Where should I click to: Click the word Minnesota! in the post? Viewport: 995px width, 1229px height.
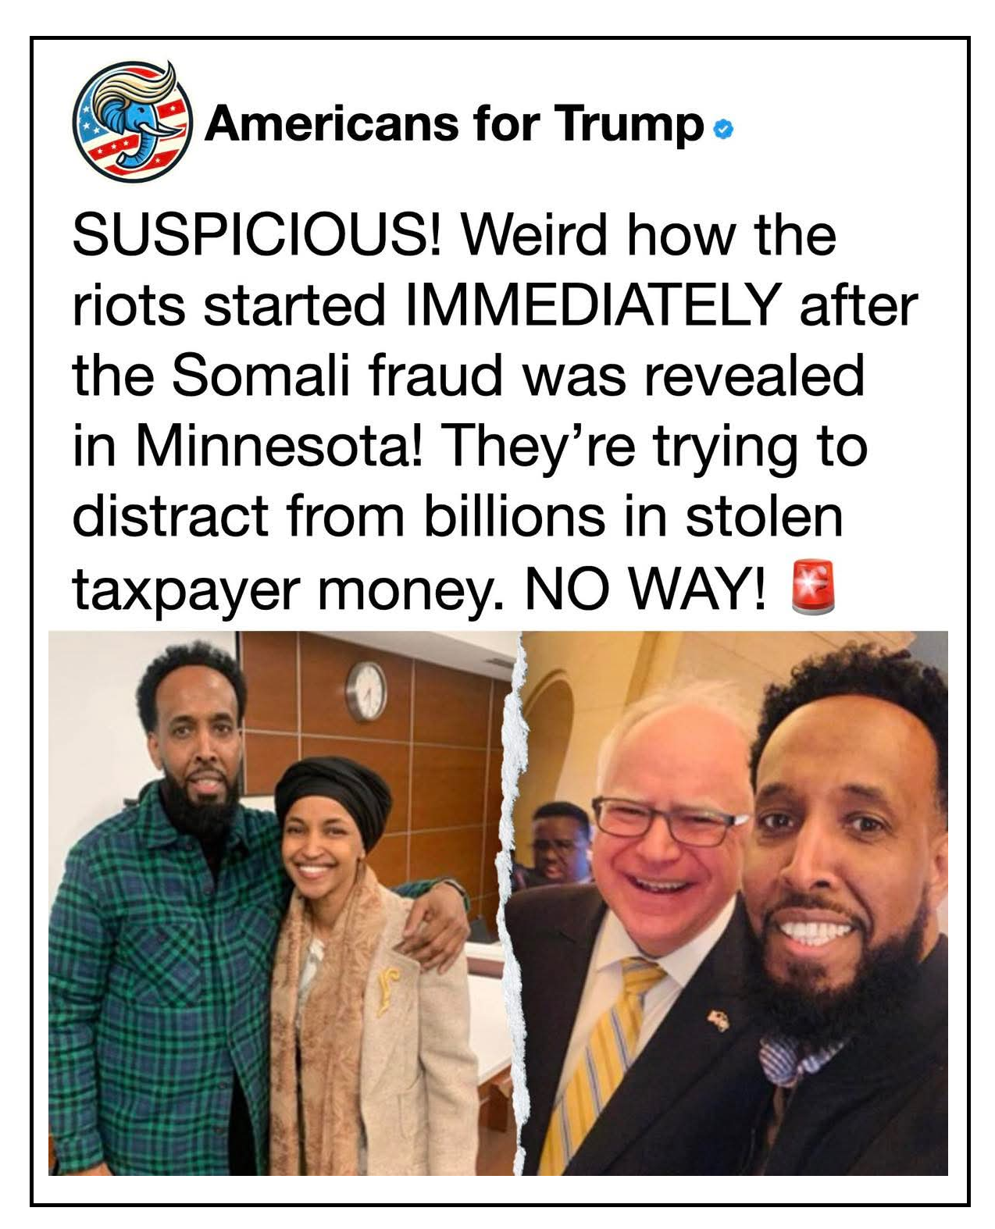[280, 446]
